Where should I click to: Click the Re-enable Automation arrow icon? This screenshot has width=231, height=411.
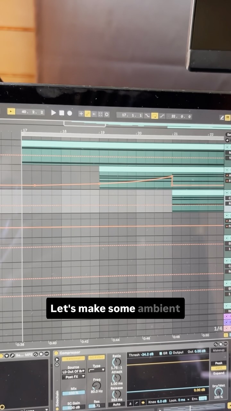click(94, 114)
